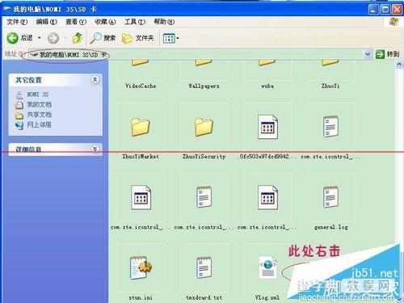Select the ZhuoYiMarket folder icon
Screen dimensions: 404x303
pos(141,127)
